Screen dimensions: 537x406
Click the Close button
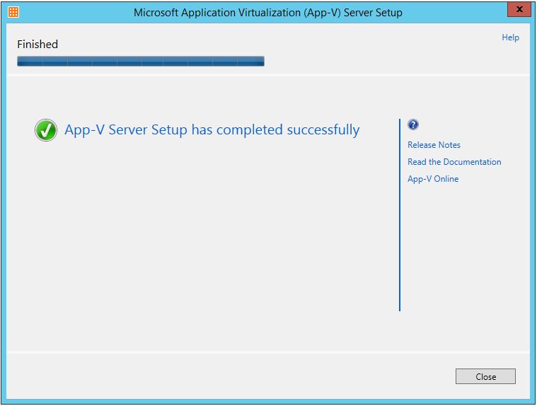[x=485, y=376]
